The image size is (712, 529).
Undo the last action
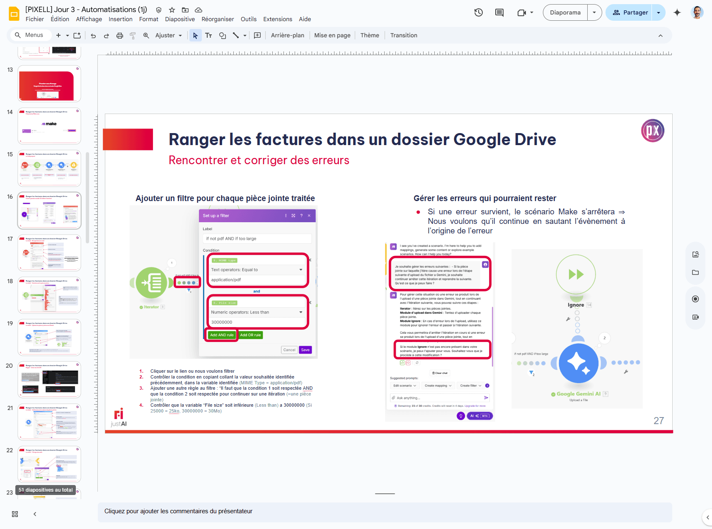[93, 36]
